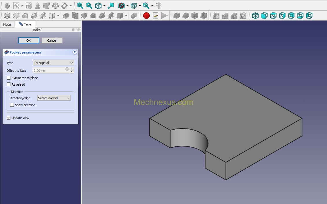
Task: Switch to the Model tab
Action: coord(7,24)
